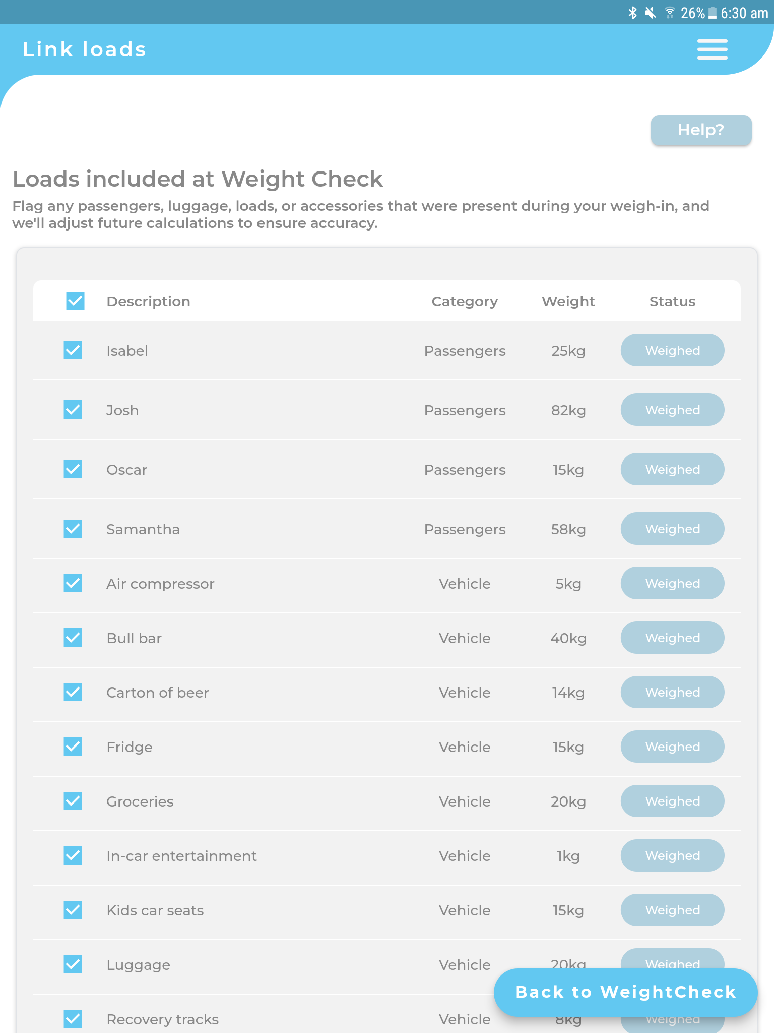Click the Weight column header

pos(568,301)
